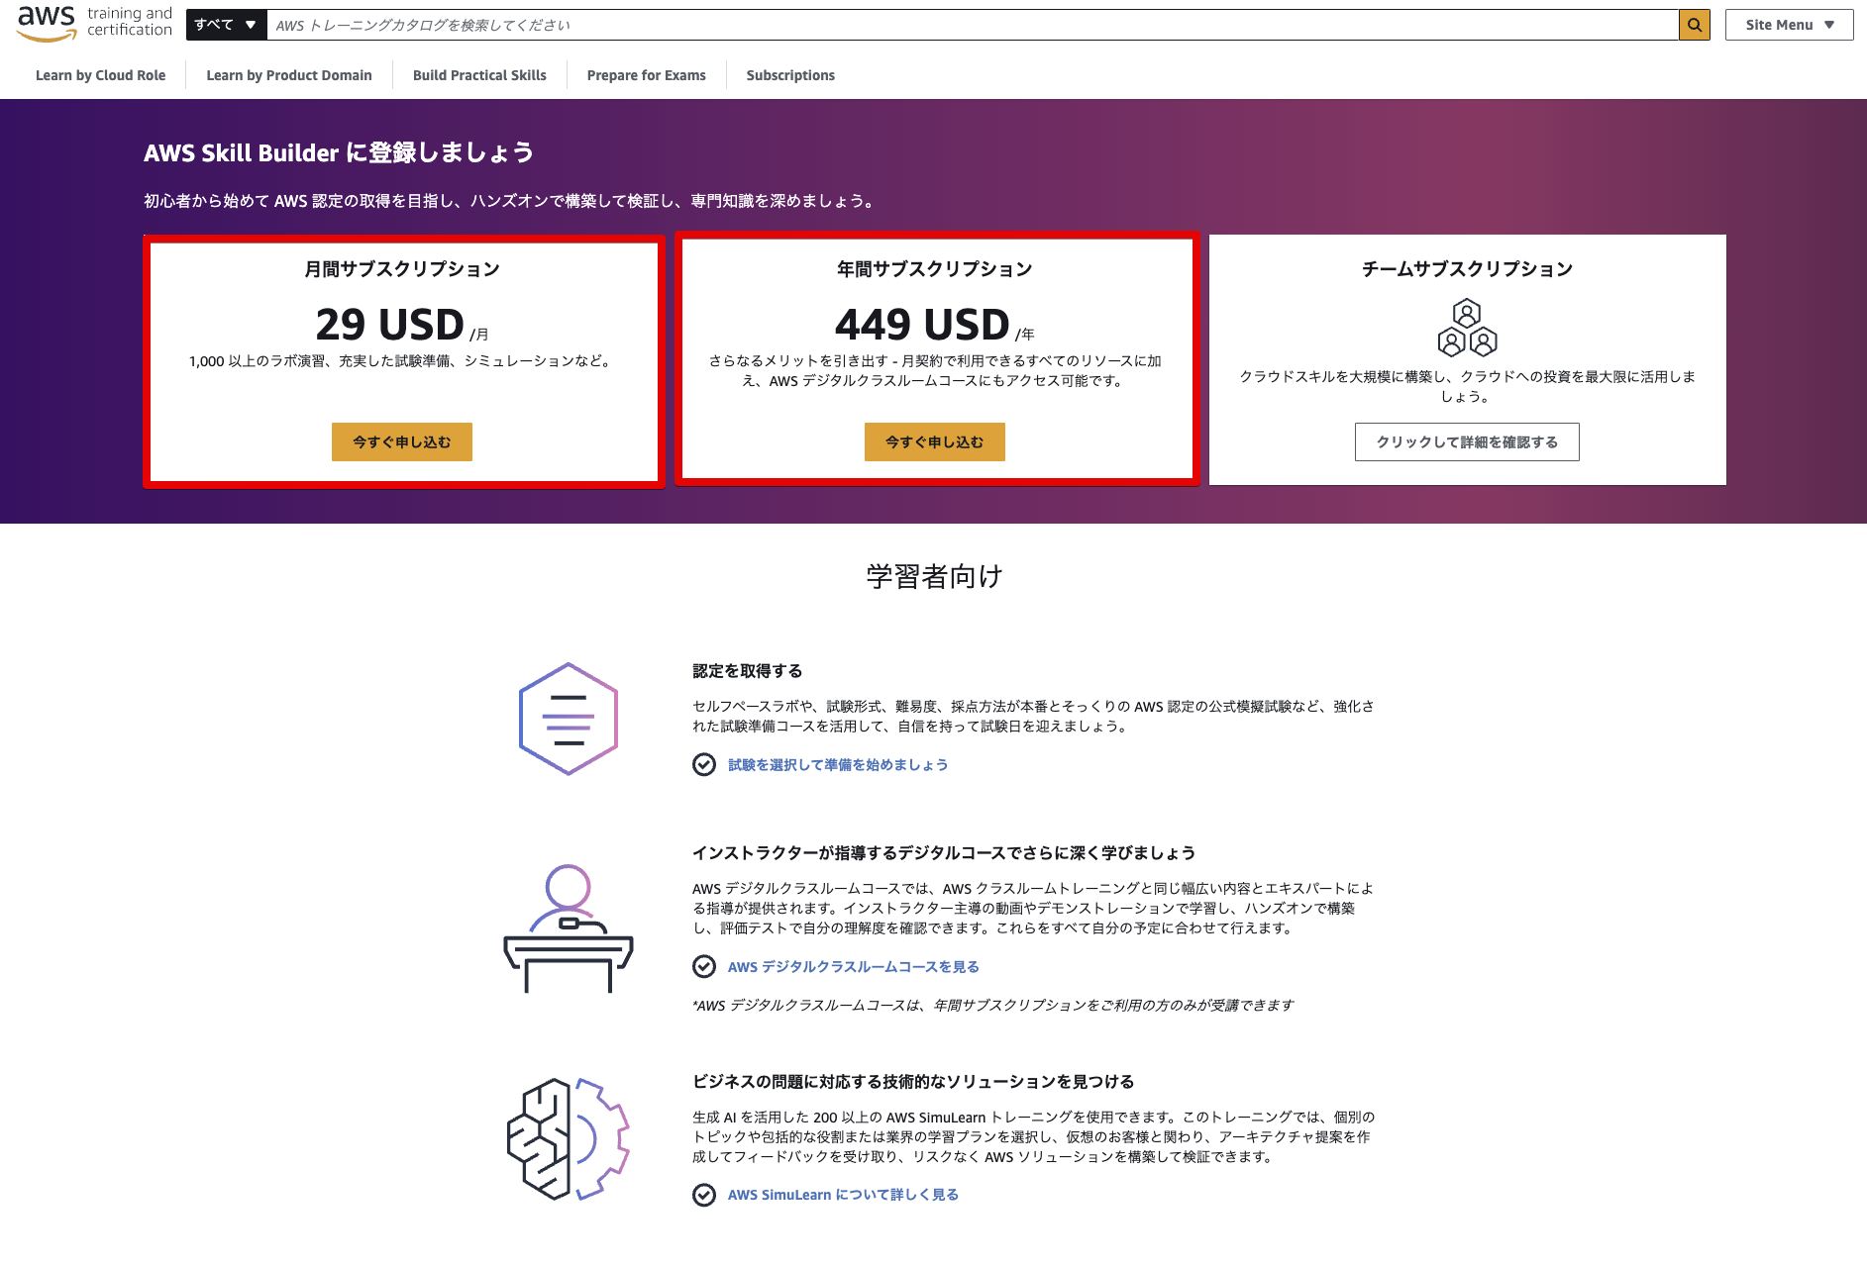
Task: Click the orange search magnifier button
Action: [1695, 25]
